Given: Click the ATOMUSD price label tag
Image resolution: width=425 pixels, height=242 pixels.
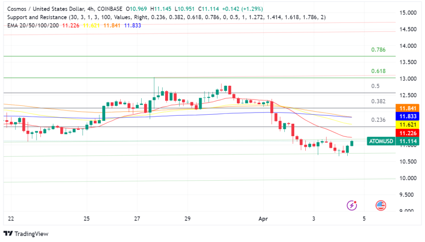Looking at the screenshot, I should (x=381, y=141).
